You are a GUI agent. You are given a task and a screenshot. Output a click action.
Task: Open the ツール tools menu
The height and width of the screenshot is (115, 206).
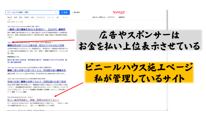(x=65, y=17)
